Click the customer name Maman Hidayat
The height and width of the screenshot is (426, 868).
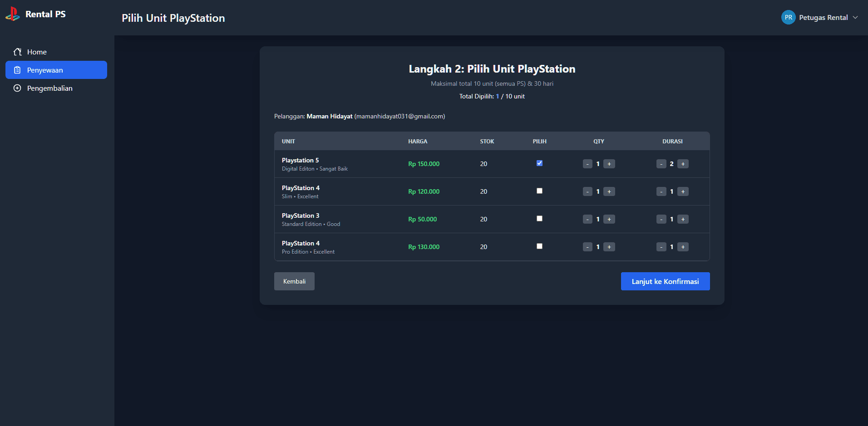(x=330, y=116)
